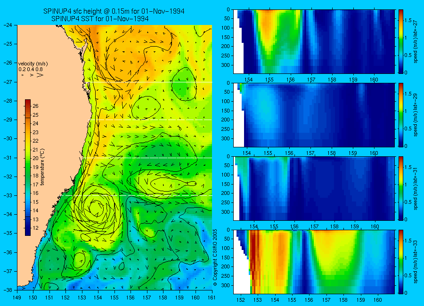Click the "160" longitude tick under the lat=-31 section
This screenshot has width=424, height=306.
point(375,226)
